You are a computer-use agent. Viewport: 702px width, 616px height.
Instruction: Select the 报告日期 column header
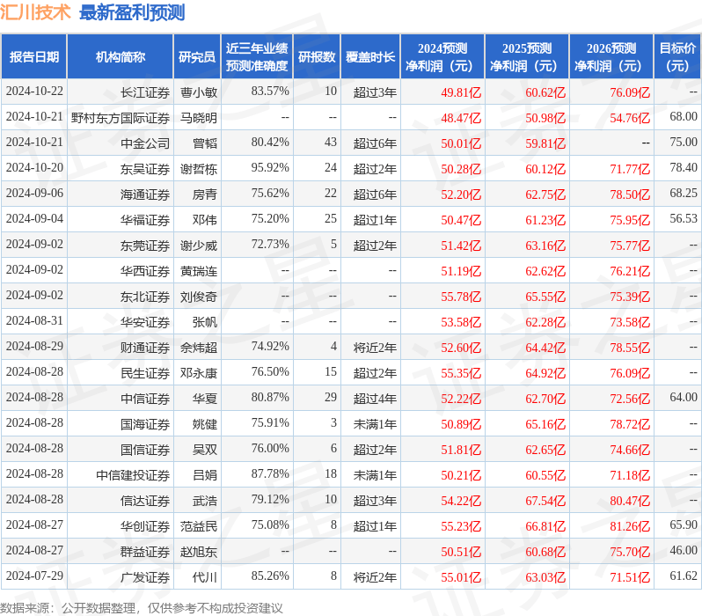coord(34,57)
